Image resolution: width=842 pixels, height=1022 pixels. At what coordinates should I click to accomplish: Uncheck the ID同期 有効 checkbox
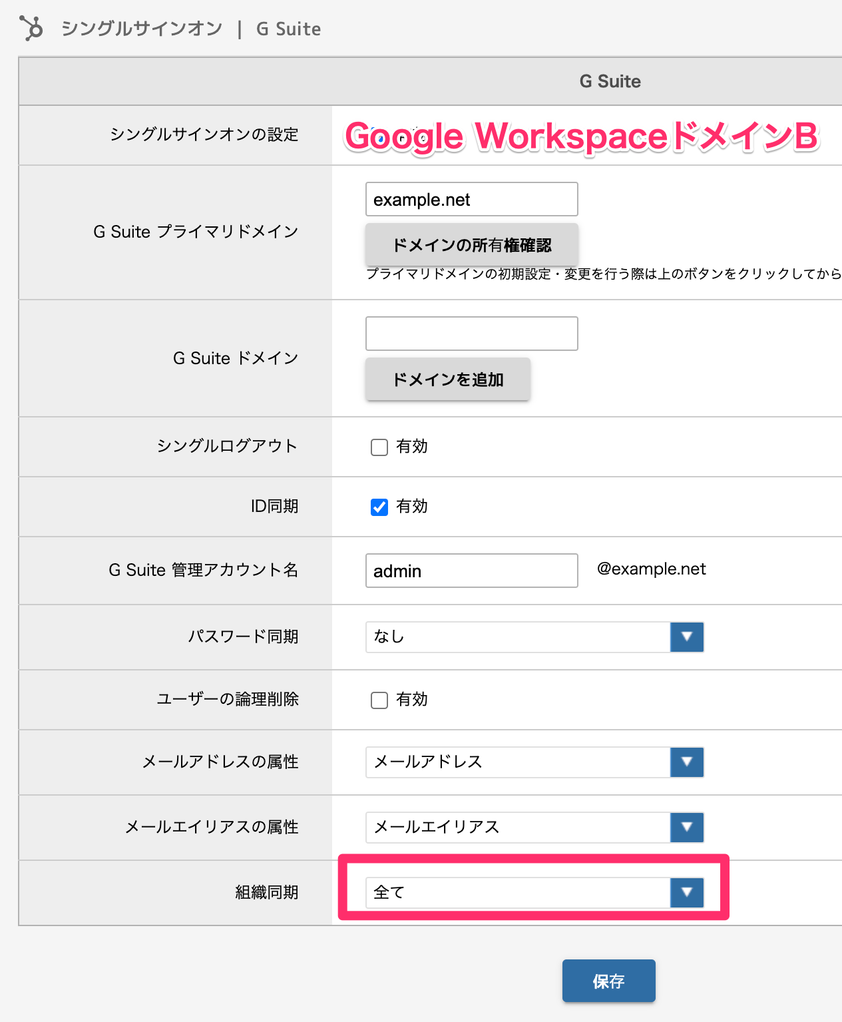[379, 507]
